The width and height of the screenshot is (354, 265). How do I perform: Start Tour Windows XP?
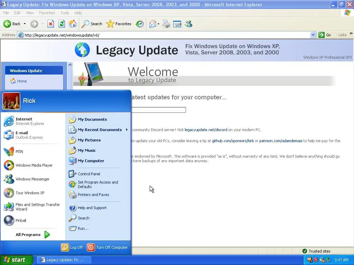[x=33, y=193]
